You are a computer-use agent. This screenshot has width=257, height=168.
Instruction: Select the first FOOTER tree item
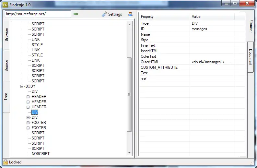[x=39, y=123]
